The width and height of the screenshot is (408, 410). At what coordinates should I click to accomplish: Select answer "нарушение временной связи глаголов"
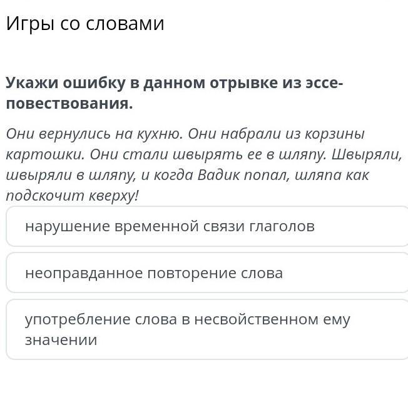pyautogui.click(x=207, y=226)
